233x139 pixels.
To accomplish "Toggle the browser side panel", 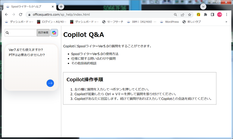I will [x=212, y=15].
